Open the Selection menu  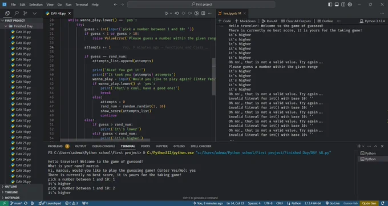tap(36, 5)
